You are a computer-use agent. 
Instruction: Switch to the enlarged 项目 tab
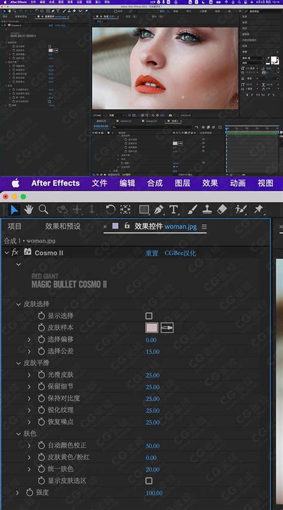pyautogui.click(x=14, y=227)
